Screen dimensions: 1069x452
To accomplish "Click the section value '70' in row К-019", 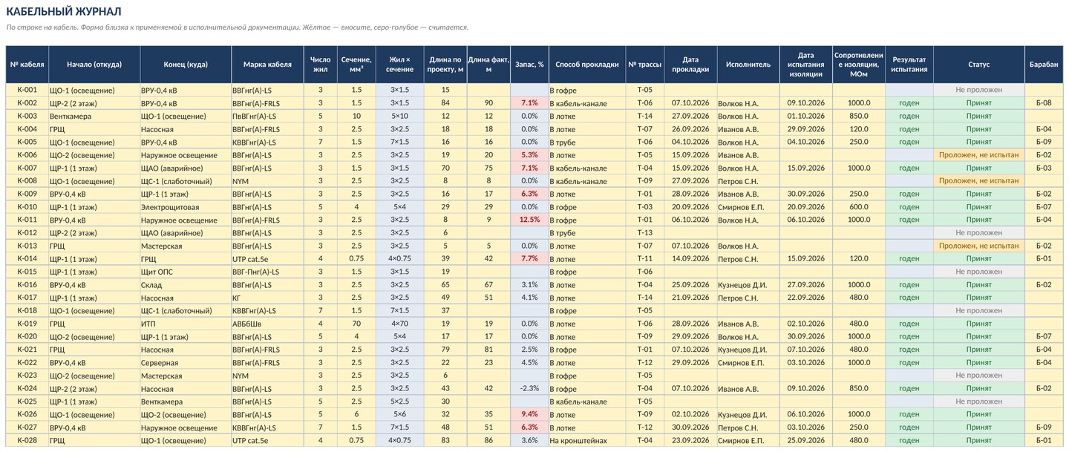I will click(x=356, y=324).
